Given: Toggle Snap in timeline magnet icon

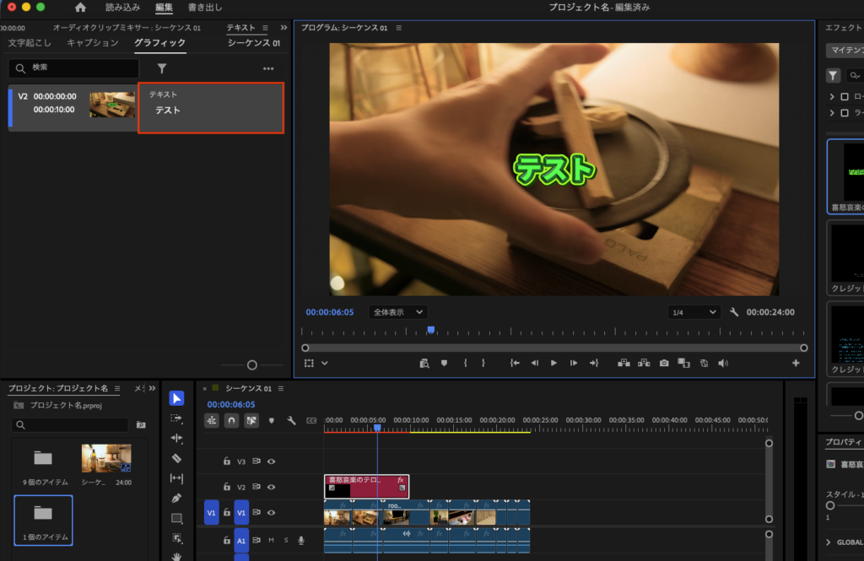Looking at the screenshot, I should [x=231, y=420].
